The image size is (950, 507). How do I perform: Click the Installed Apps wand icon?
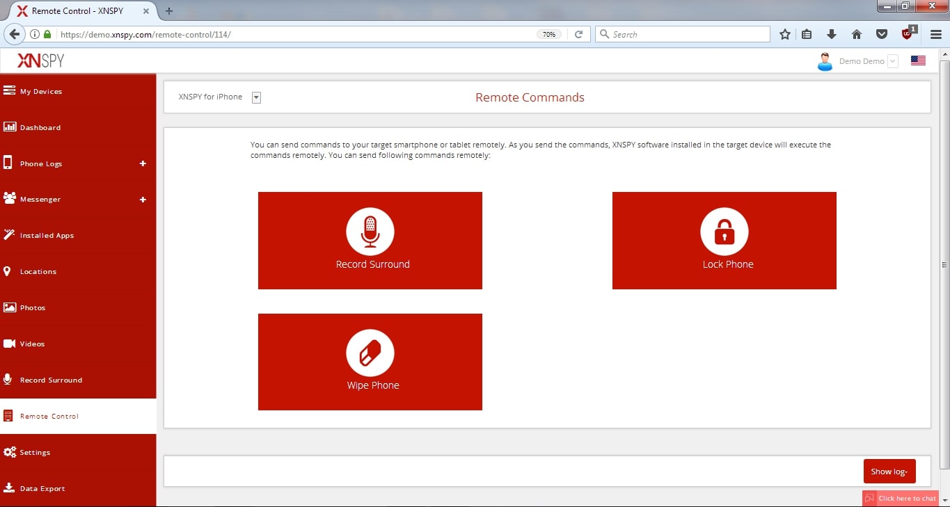[x=8, y=235]
